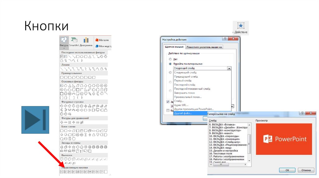Viewport: 319px width, 178px height.
Task: Select slide 6. ВКЛАДКА «Вставка»
Action: click(222, 125)
